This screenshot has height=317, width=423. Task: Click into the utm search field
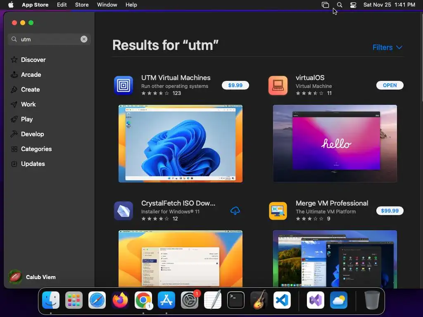coord(49,39)
